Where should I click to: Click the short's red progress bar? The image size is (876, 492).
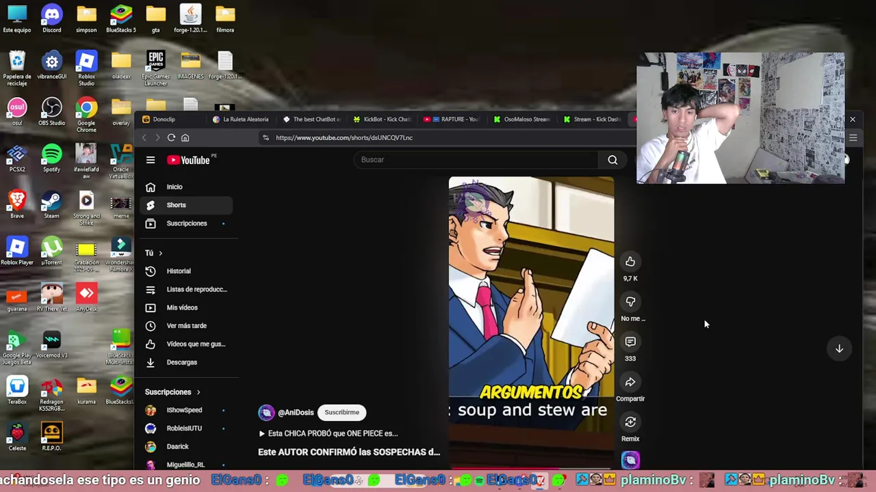tap(531, 469)
